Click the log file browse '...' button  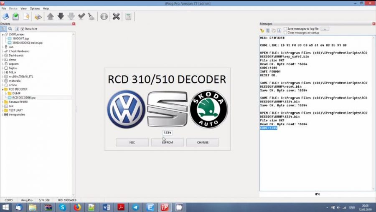(325, 29)
